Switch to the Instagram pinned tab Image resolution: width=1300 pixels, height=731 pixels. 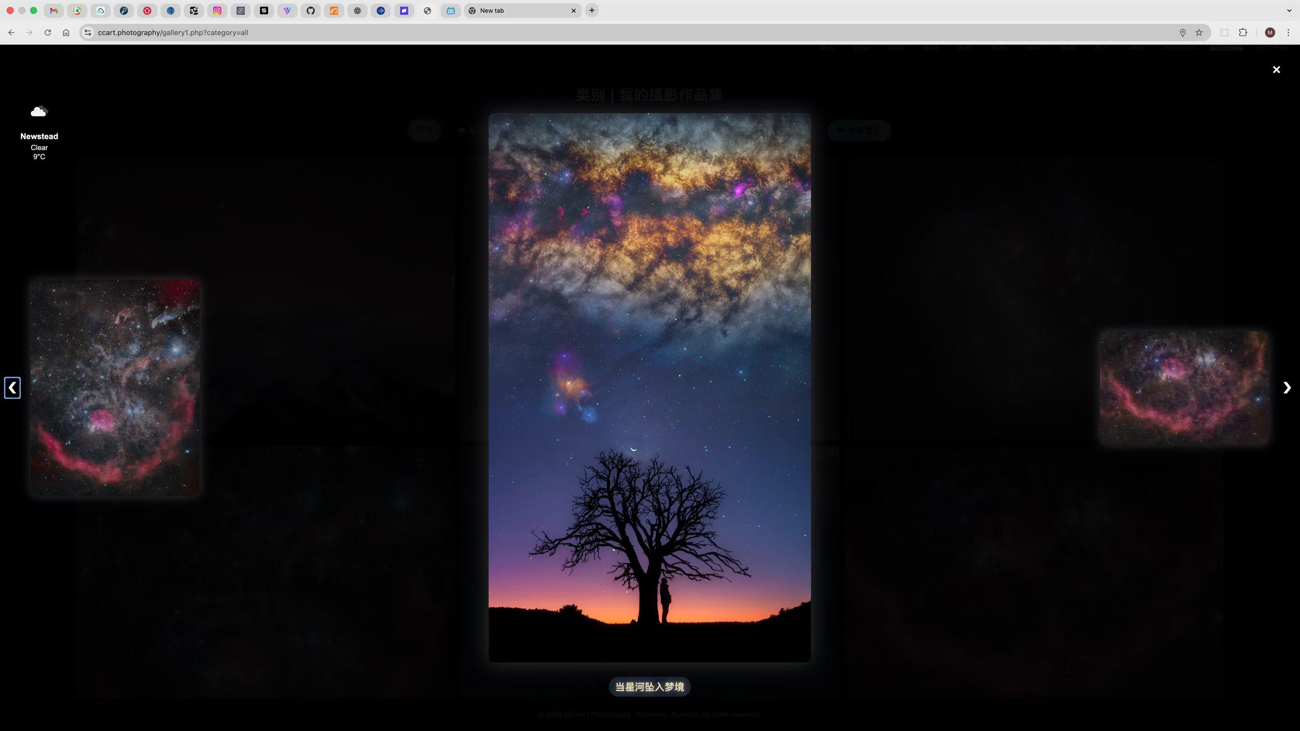coord(217,11)
